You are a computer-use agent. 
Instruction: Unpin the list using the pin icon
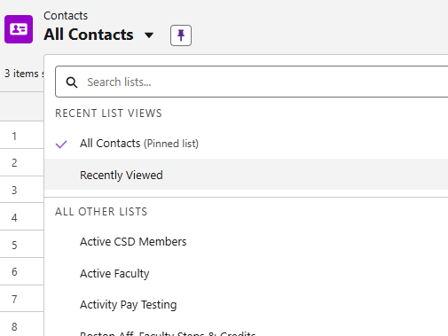tap(181, 35)
